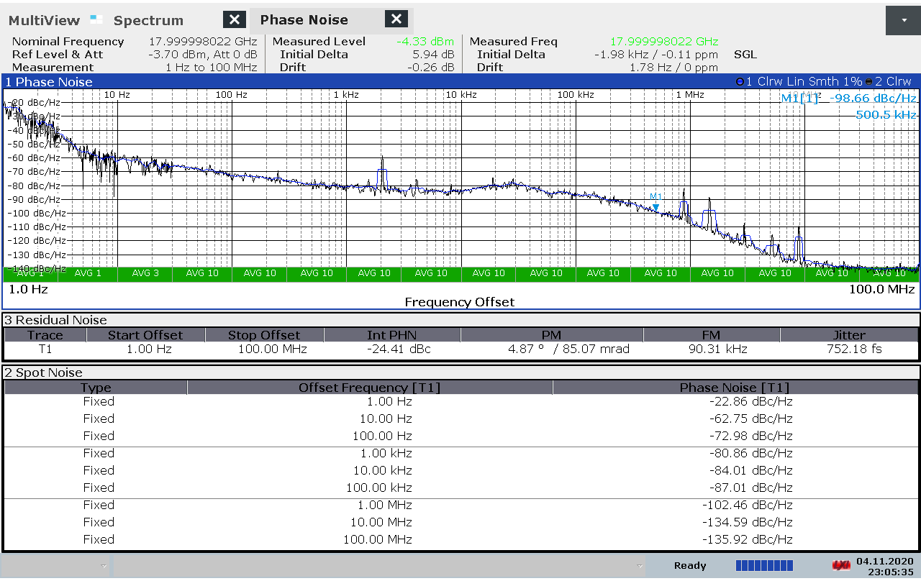Click the -22.86 dBc/Hz spot noise value
The height and width of the screenshot is (581, 921).
[751, 401]
